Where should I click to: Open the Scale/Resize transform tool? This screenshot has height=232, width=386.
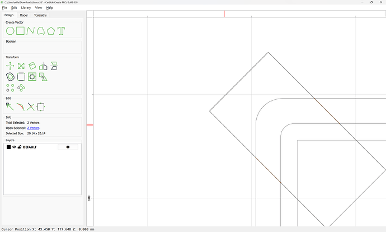pos(21,66)
